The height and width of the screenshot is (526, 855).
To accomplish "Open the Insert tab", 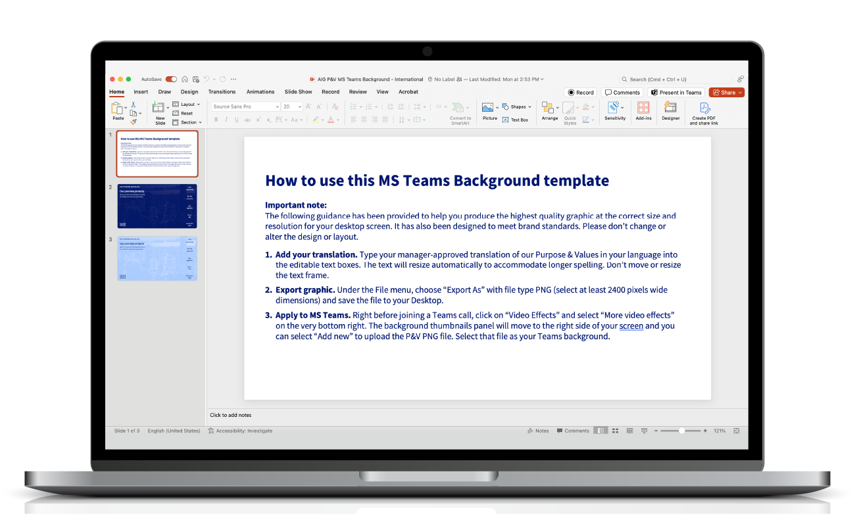I will pos(141,91).
